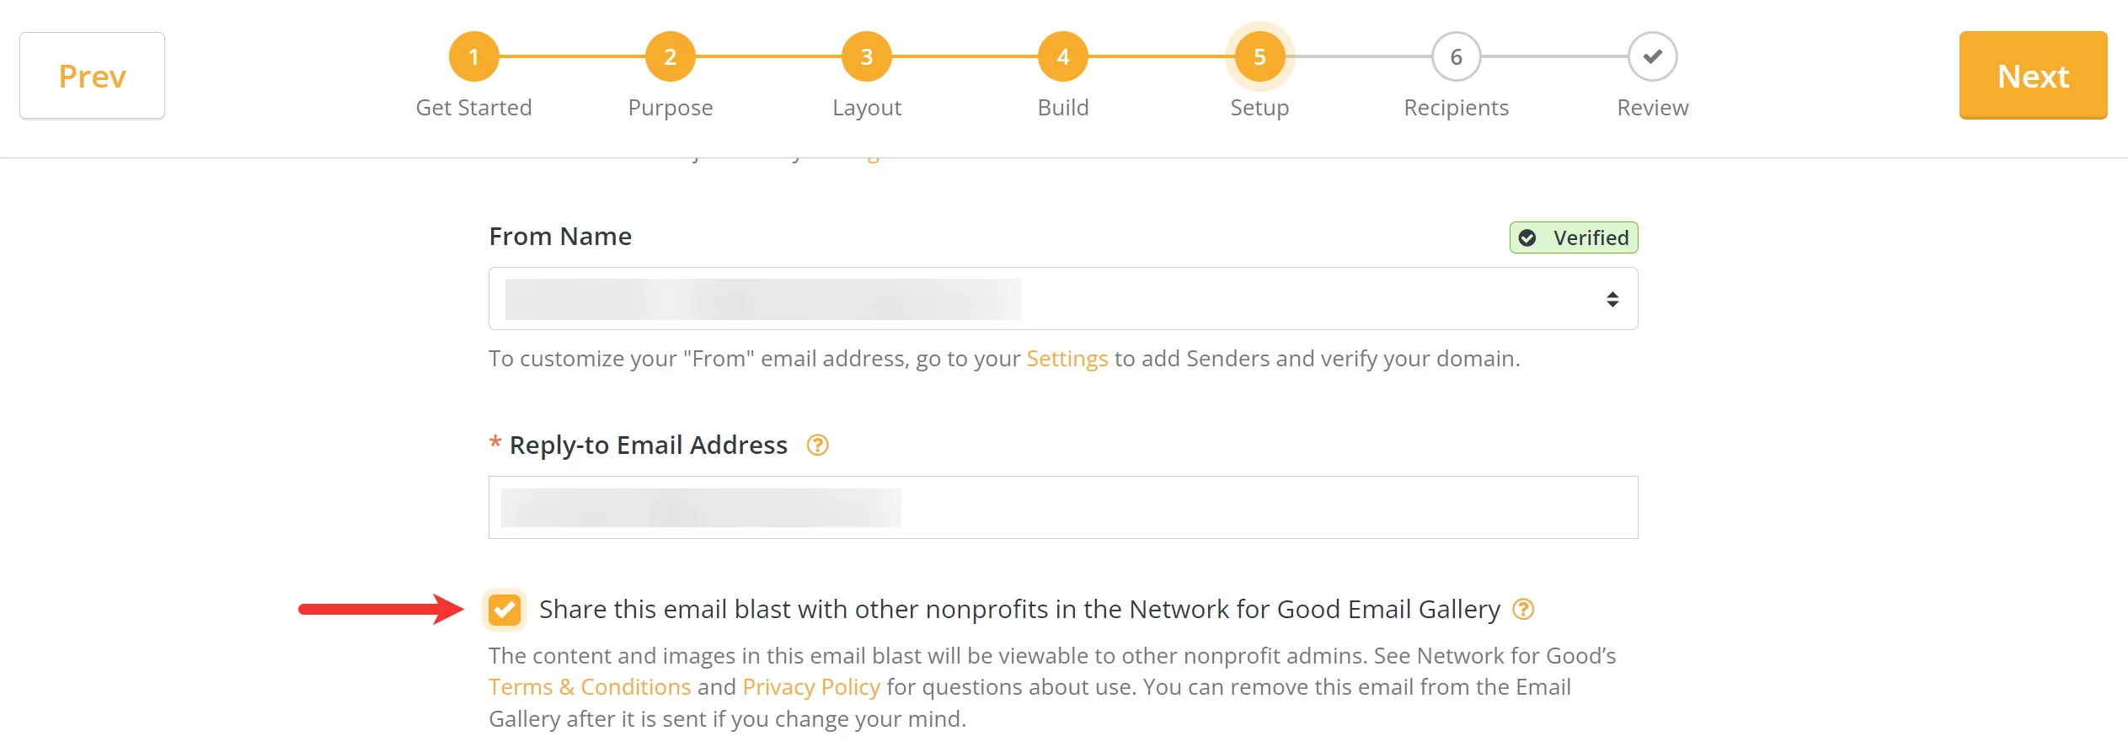Select the Recipients step label
Screen dimensions: 2128x752
click(x=1456, y=107)
